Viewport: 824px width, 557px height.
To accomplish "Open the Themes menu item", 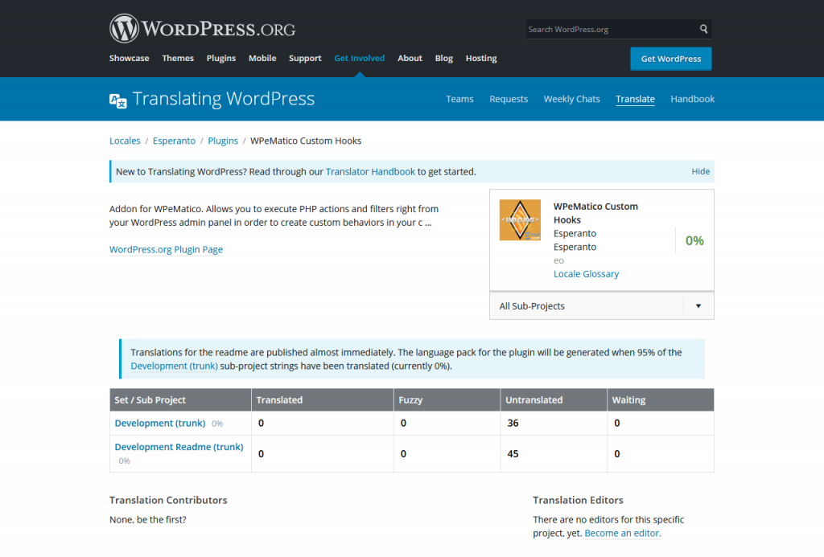I will click(178, 59).
